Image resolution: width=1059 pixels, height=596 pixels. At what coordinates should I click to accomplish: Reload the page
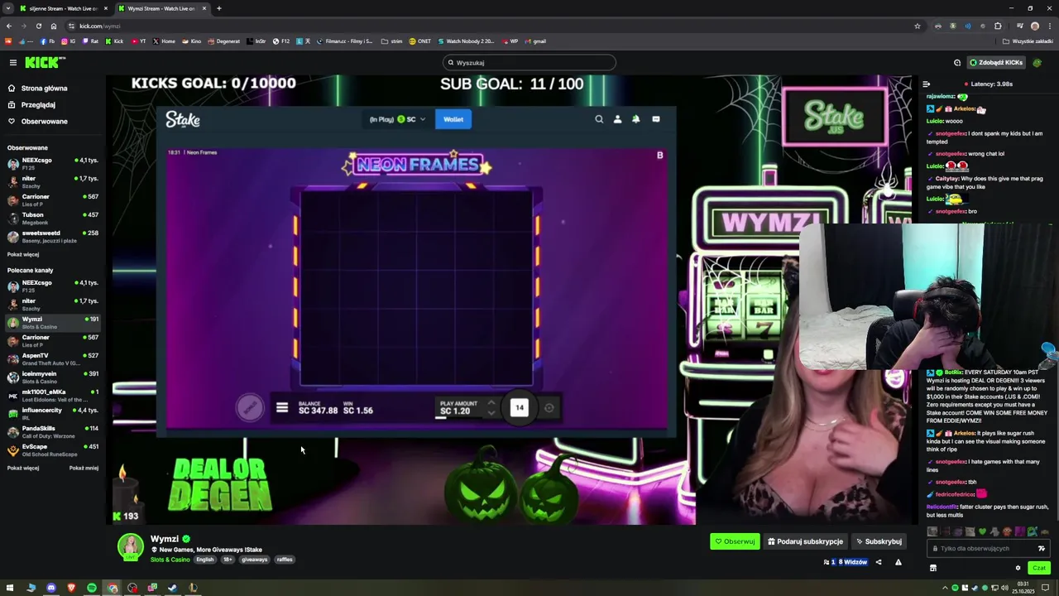(x=38, y=26)
